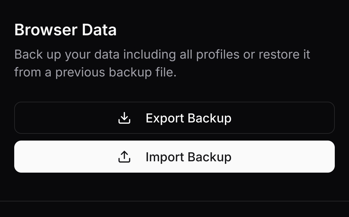Click the backup description paragraph text
The width and height of the screenshot is (349, 217).
pos(162,63)
